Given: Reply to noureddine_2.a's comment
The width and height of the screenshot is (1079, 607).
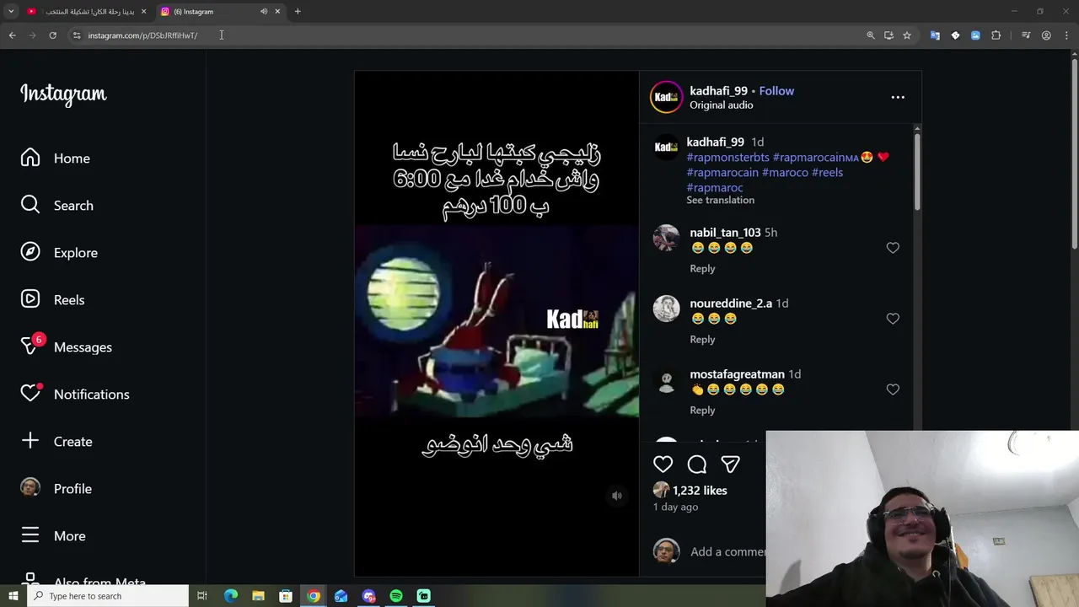Looking at the screenshot, I should coord(702,340).
